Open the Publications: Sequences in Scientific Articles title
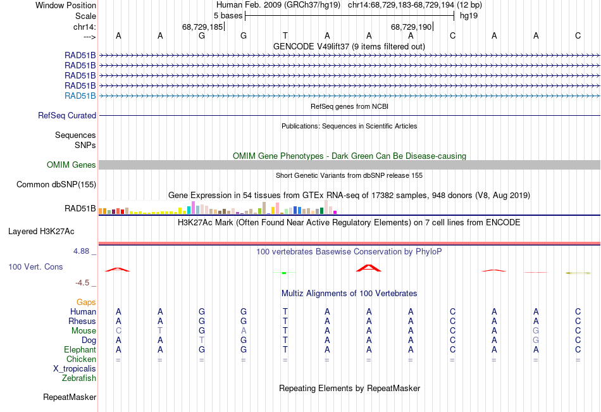 tap(349, 126)
